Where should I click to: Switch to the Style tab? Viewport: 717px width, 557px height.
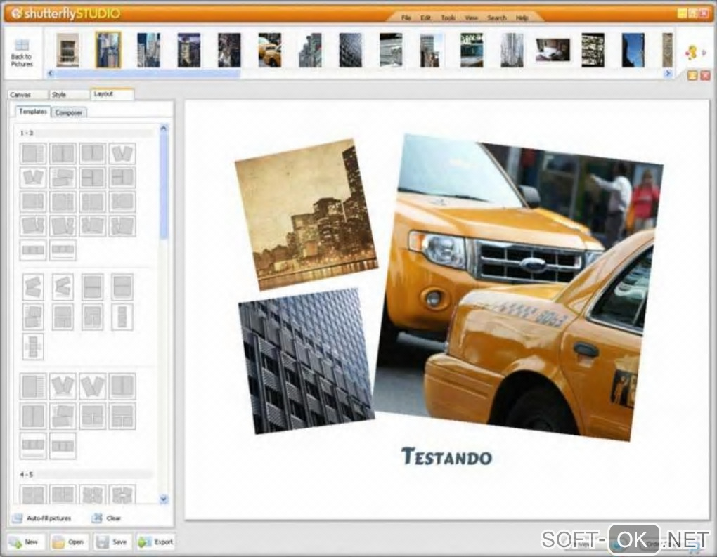[x=59, y=94]
